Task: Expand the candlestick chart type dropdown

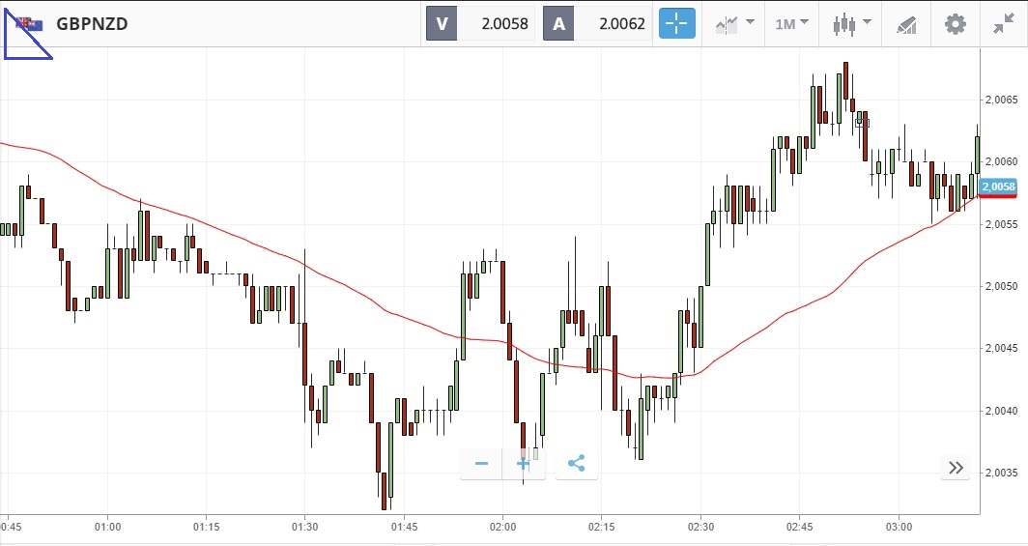Action: [851, 23]
